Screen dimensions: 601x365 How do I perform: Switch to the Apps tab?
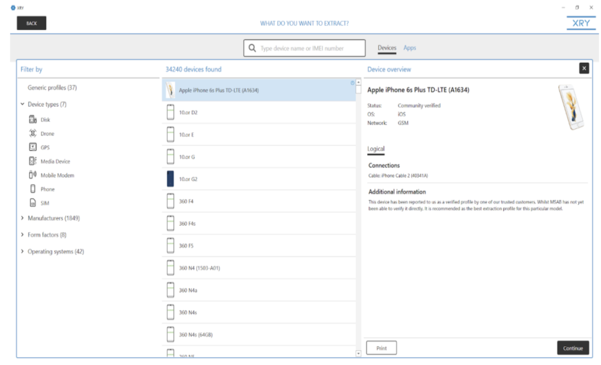pyautogui.click(x=410, y=48)
